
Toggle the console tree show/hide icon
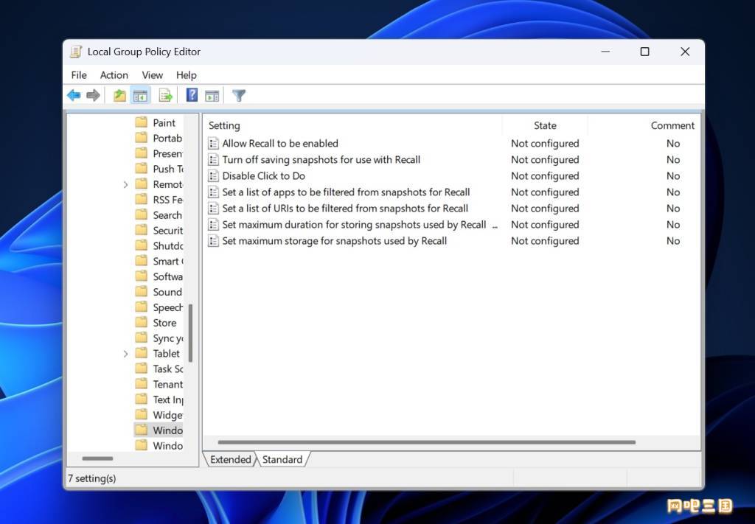point(140,95)
